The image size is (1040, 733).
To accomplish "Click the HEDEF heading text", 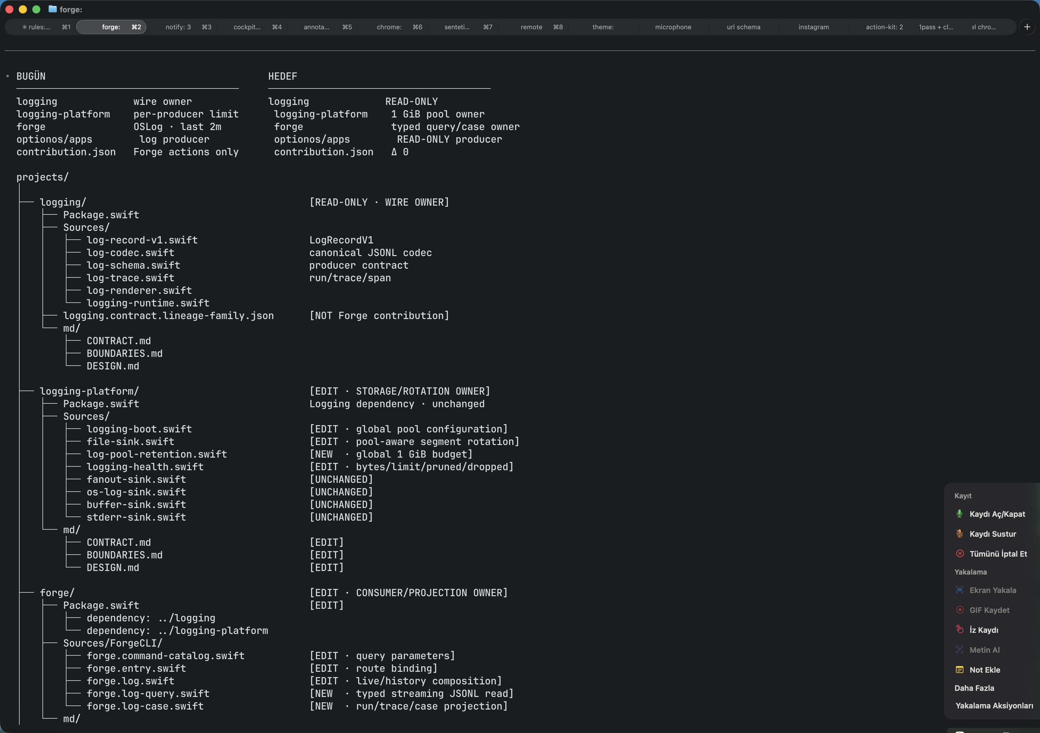I will pos(283,76).
